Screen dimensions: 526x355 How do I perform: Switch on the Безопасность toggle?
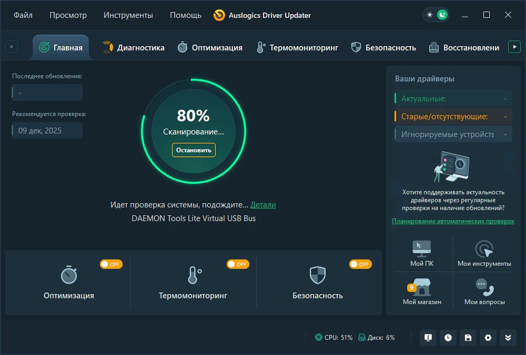(360, 264)
